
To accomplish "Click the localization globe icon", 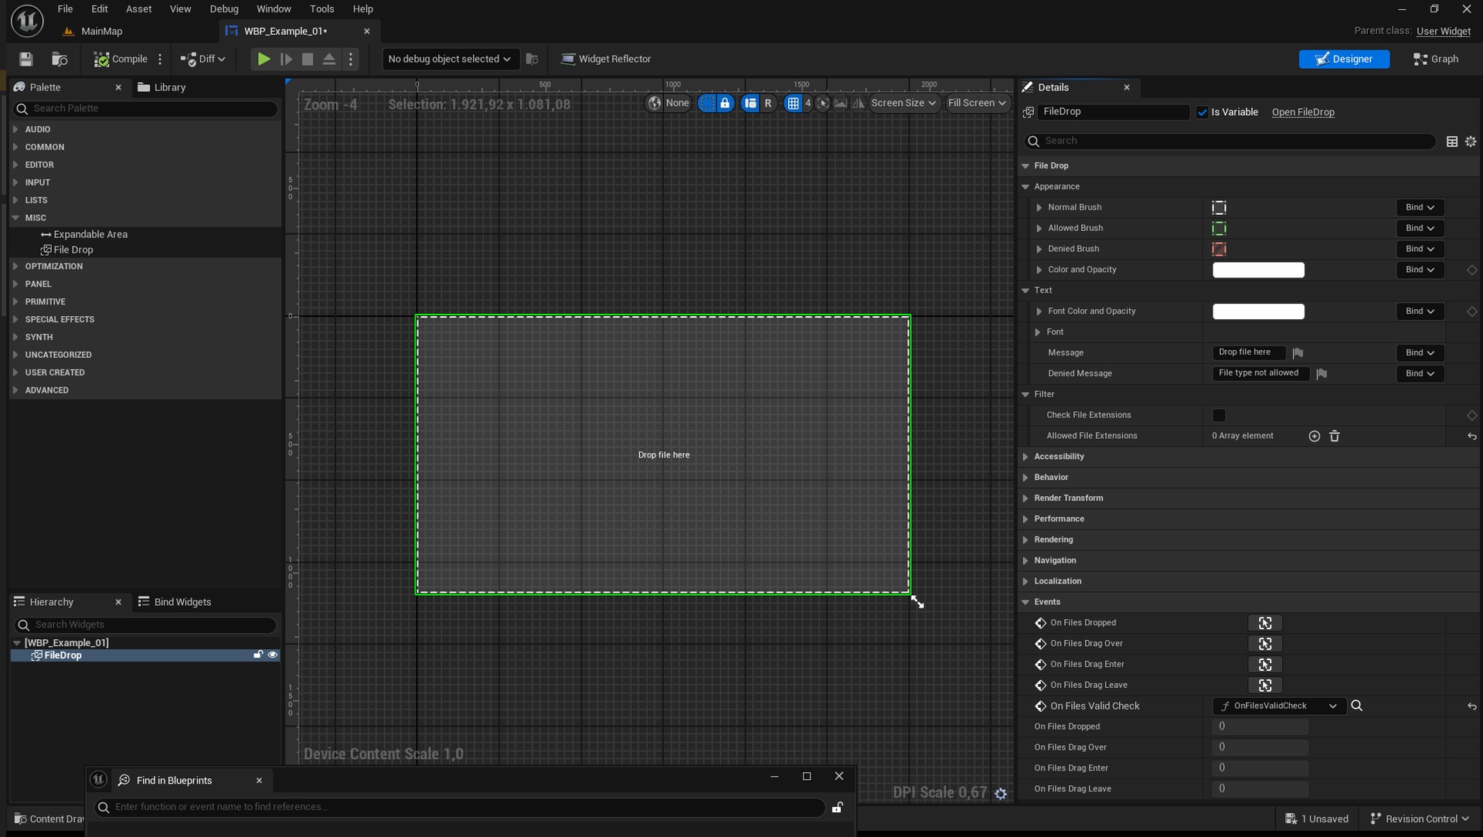I will click(x=655, y=103).
